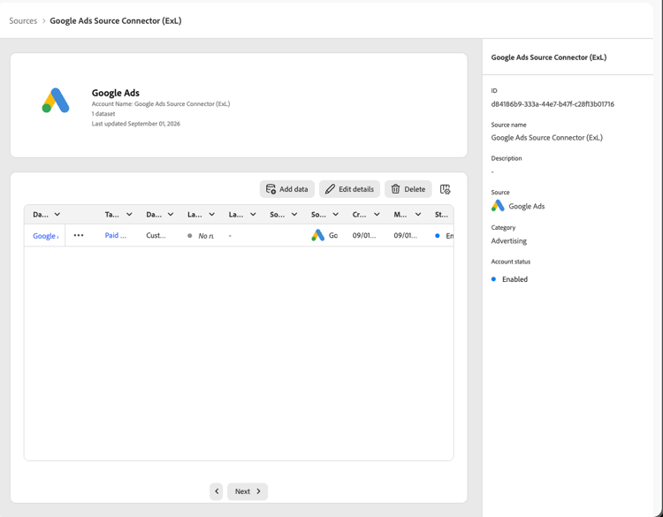Click the Account Name line in header card

point(161,104)
